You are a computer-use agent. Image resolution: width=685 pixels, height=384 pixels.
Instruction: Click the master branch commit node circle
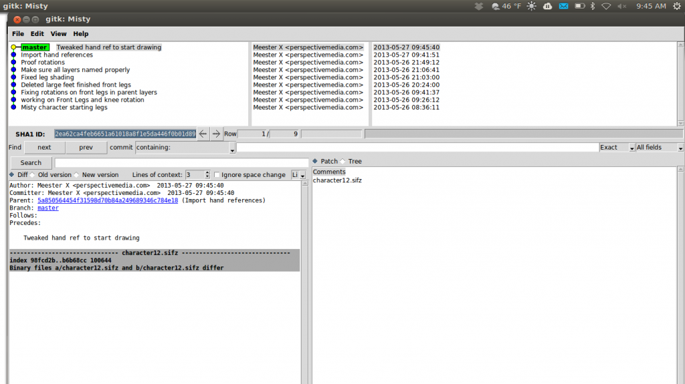point(13,47)
